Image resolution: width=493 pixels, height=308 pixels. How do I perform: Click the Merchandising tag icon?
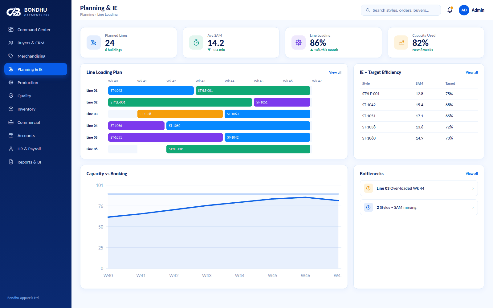[x=11, y=56]
